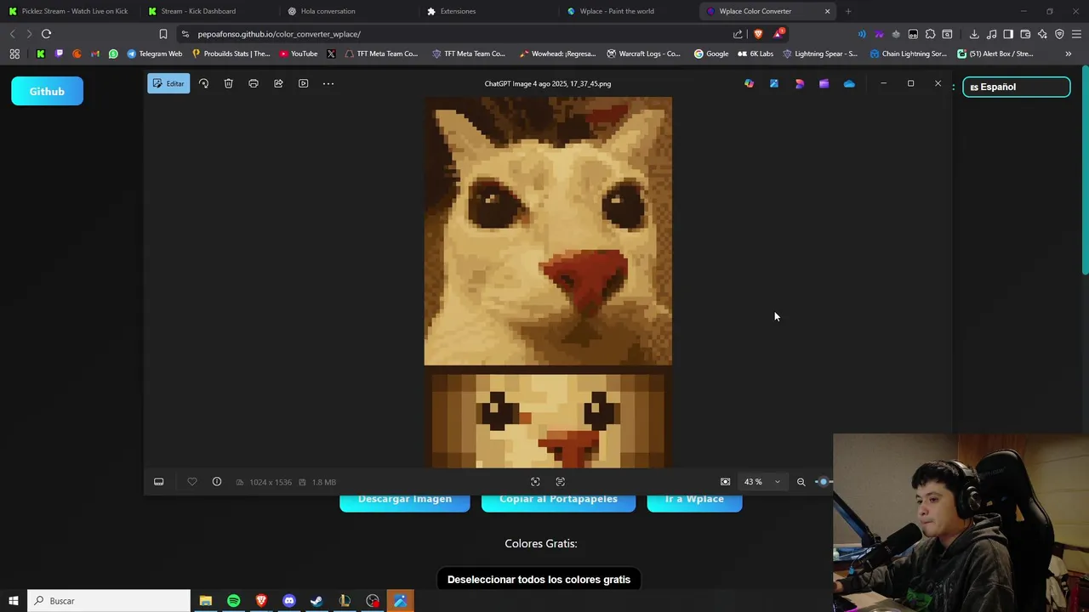Click the page vertical scrollbar
Screen dimensions: 1089x612
(1085, 170)
